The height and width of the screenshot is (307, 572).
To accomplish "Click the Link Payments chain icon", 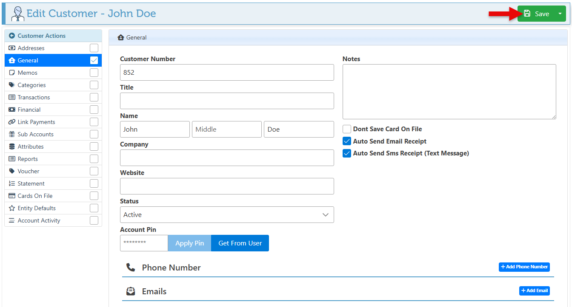I will (12, 122).
